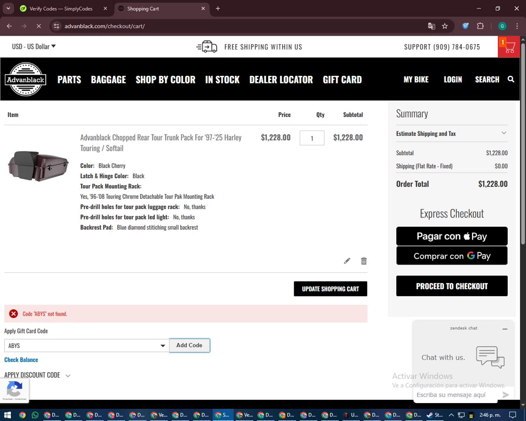Open the USD currency dropdown
The height and width of the screenshot is (421, 526).
(x=34, y=46)
